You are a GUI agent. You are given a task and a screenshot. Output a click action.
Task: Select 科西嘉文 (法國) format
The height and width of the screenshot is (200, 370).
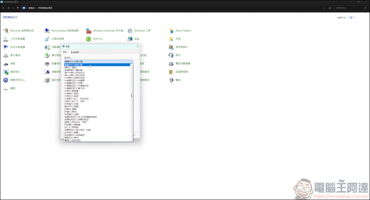pyautogui.click(x=97, y=114)
